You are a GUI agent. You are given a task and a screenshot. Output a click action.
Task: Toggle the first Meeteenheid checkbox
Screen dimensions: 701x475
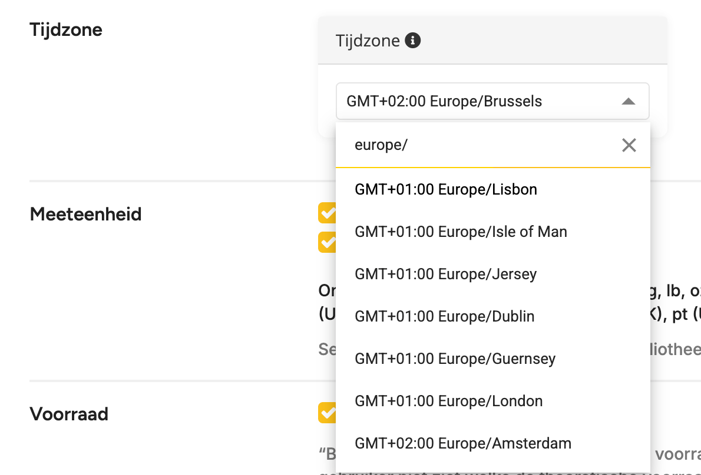[x=328, y=213]
